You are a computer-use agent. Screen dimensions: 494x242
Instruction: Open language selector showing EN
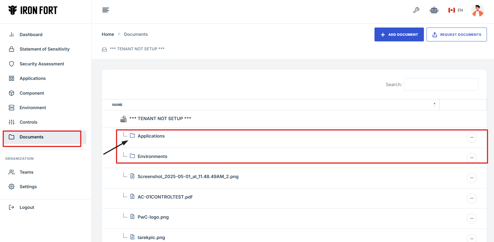(456, 10)
